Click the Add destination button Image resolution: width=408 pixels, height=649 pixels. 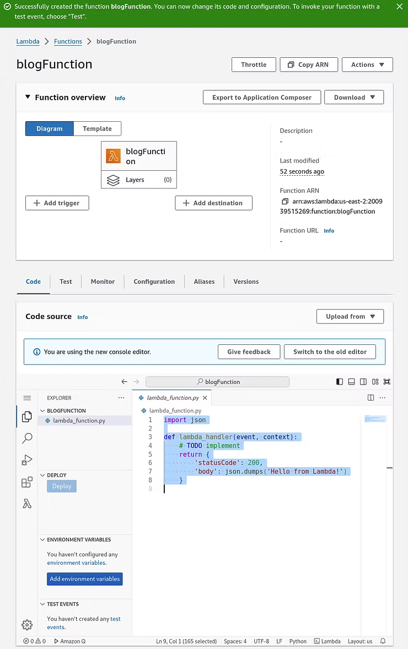pyautogui.click(x=214, y=203)
